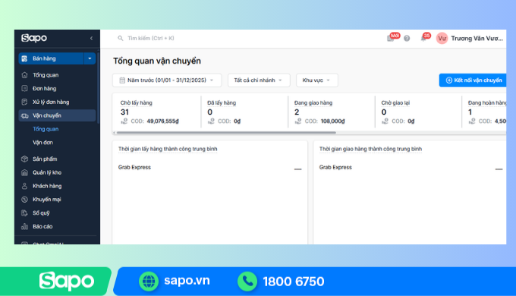The width and height of the screenshot is (516, 296).
Task: Click the green phone icon in banner
Action: [x=247, y=281]
